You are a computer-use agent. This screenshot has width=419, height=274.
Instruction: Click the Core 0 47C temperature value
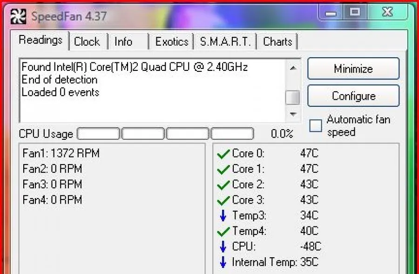point(309,154)
